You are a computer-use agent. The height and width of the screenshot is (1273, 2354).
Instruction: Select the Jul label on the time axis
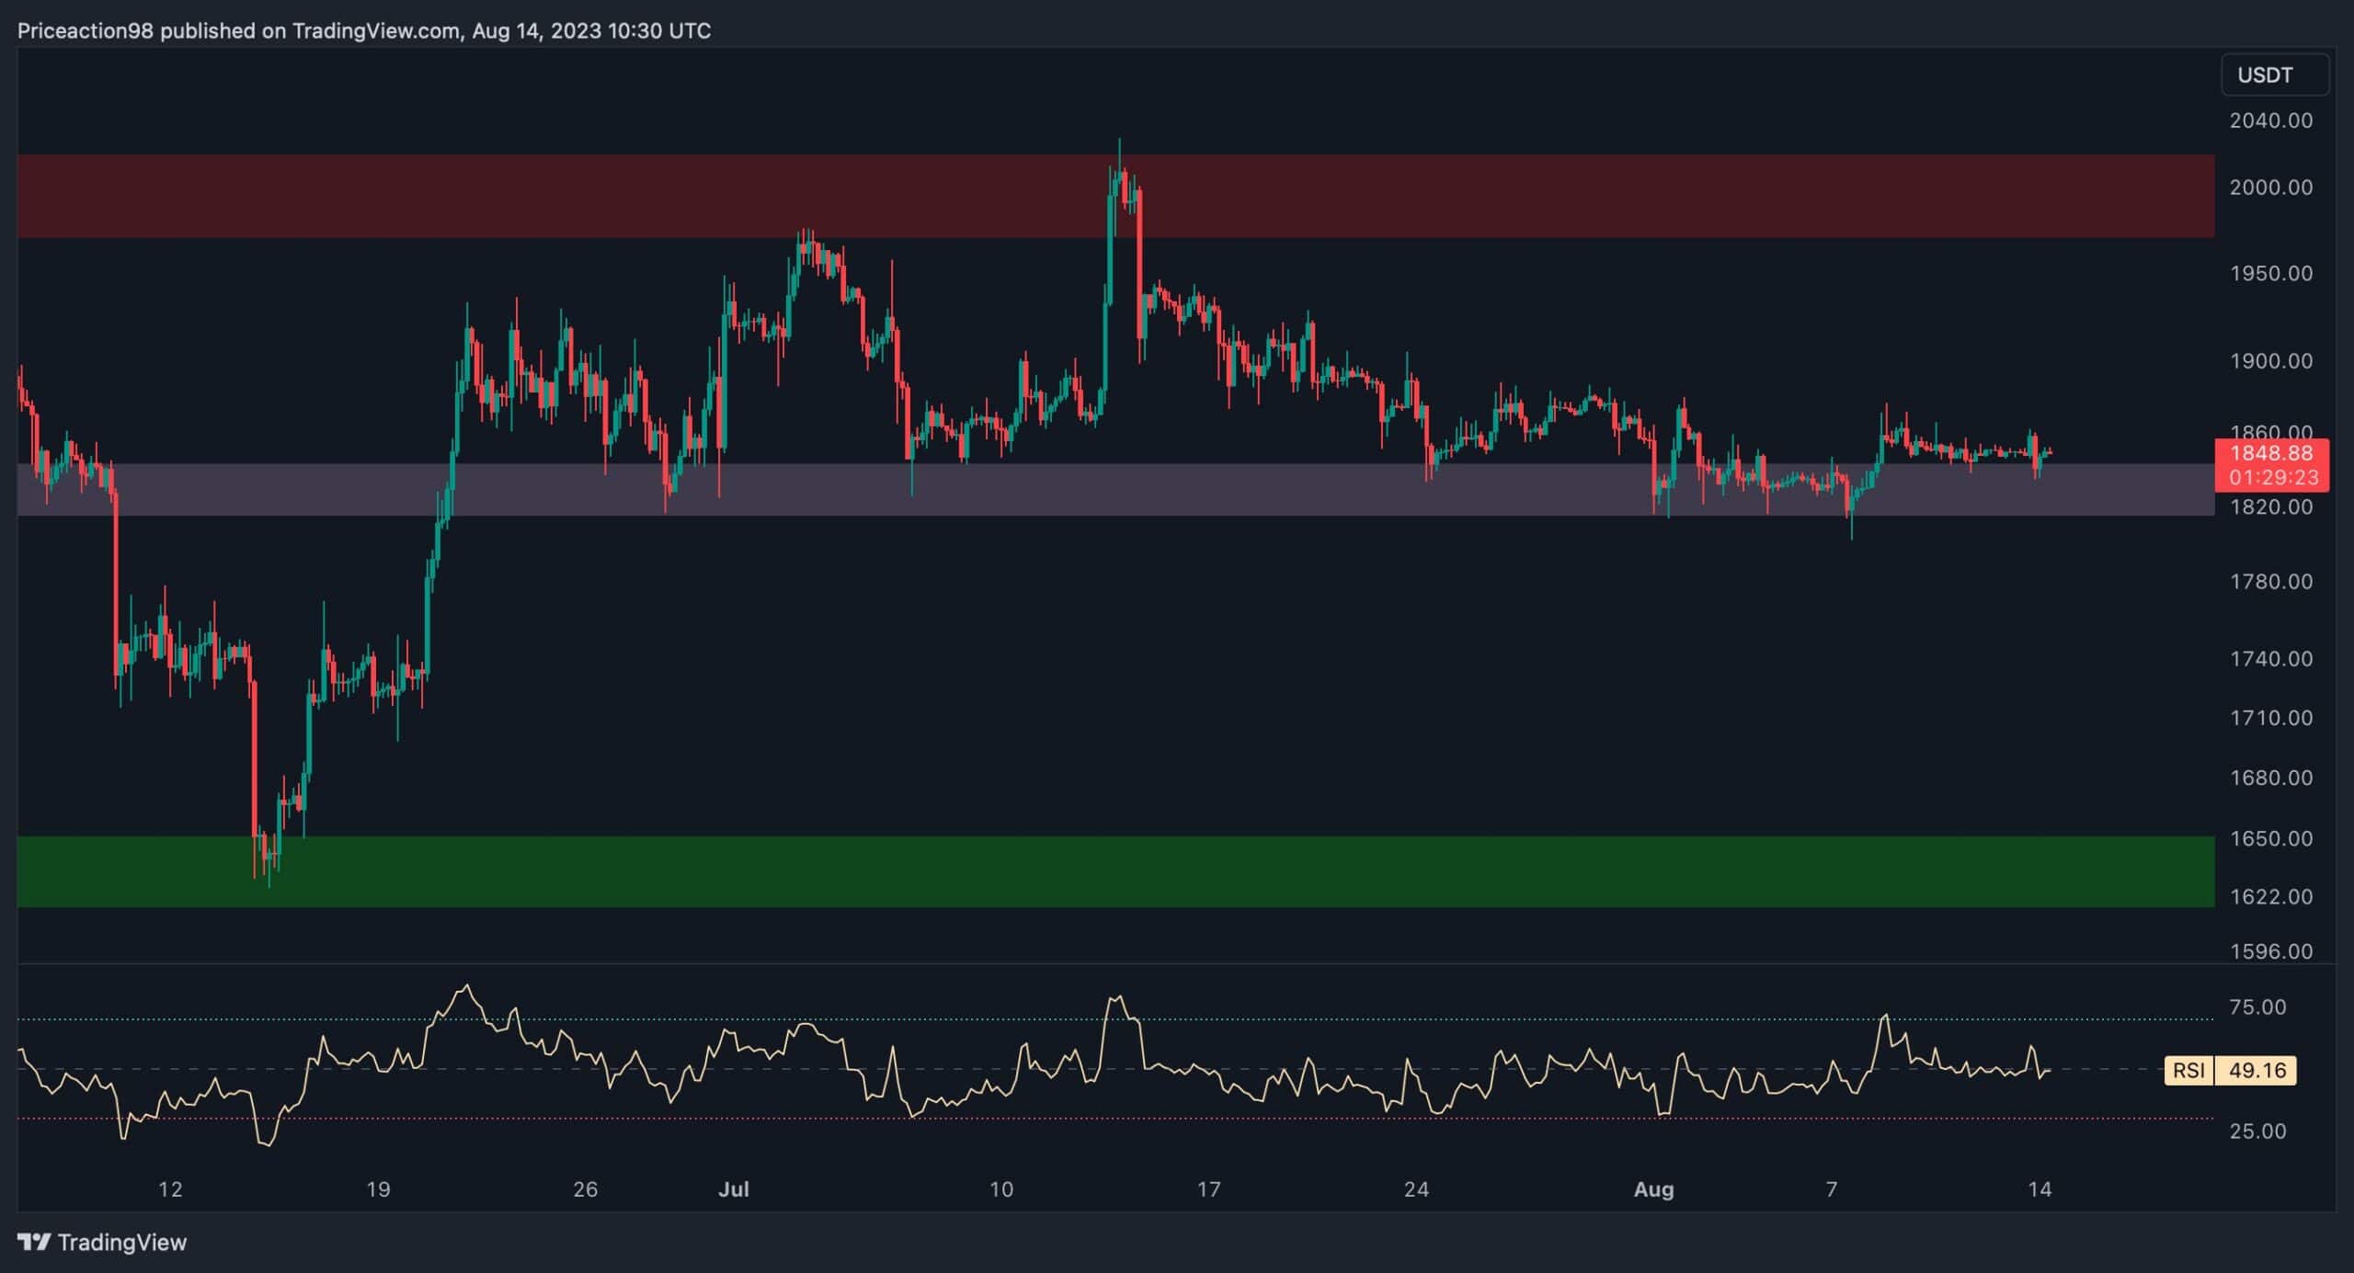733,1188
